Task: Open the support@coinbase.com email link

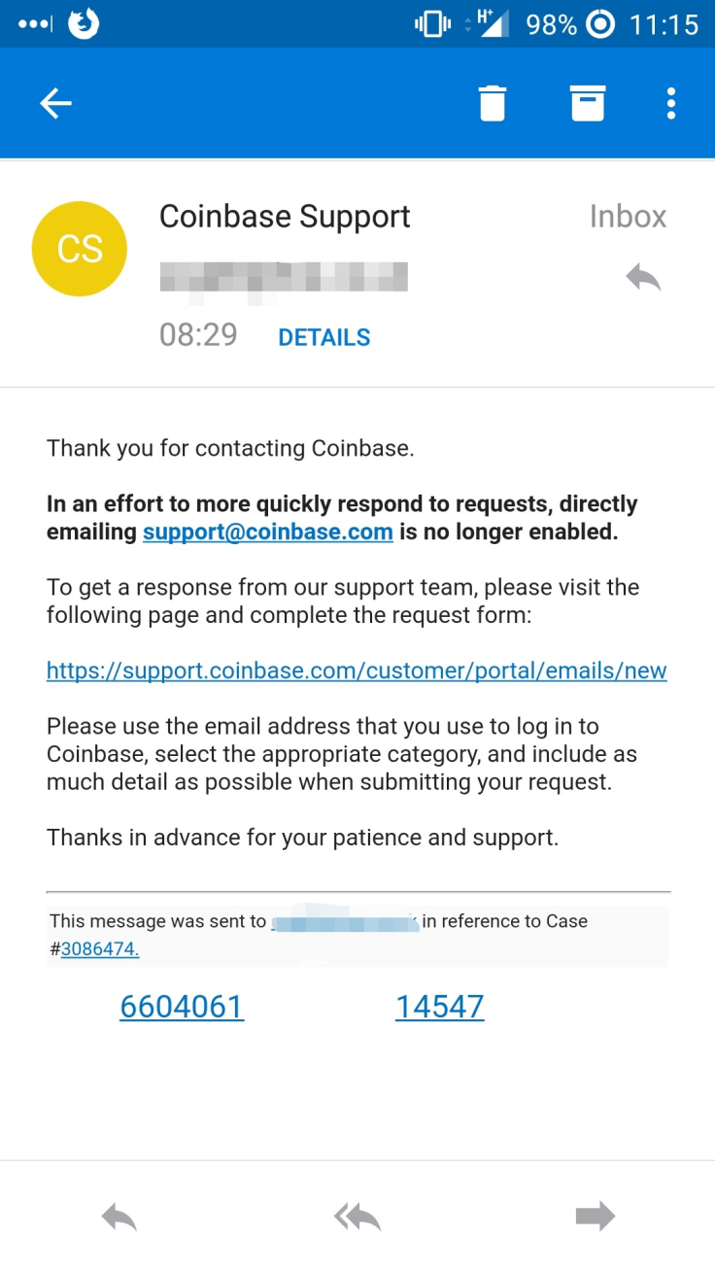Action: 268,532
